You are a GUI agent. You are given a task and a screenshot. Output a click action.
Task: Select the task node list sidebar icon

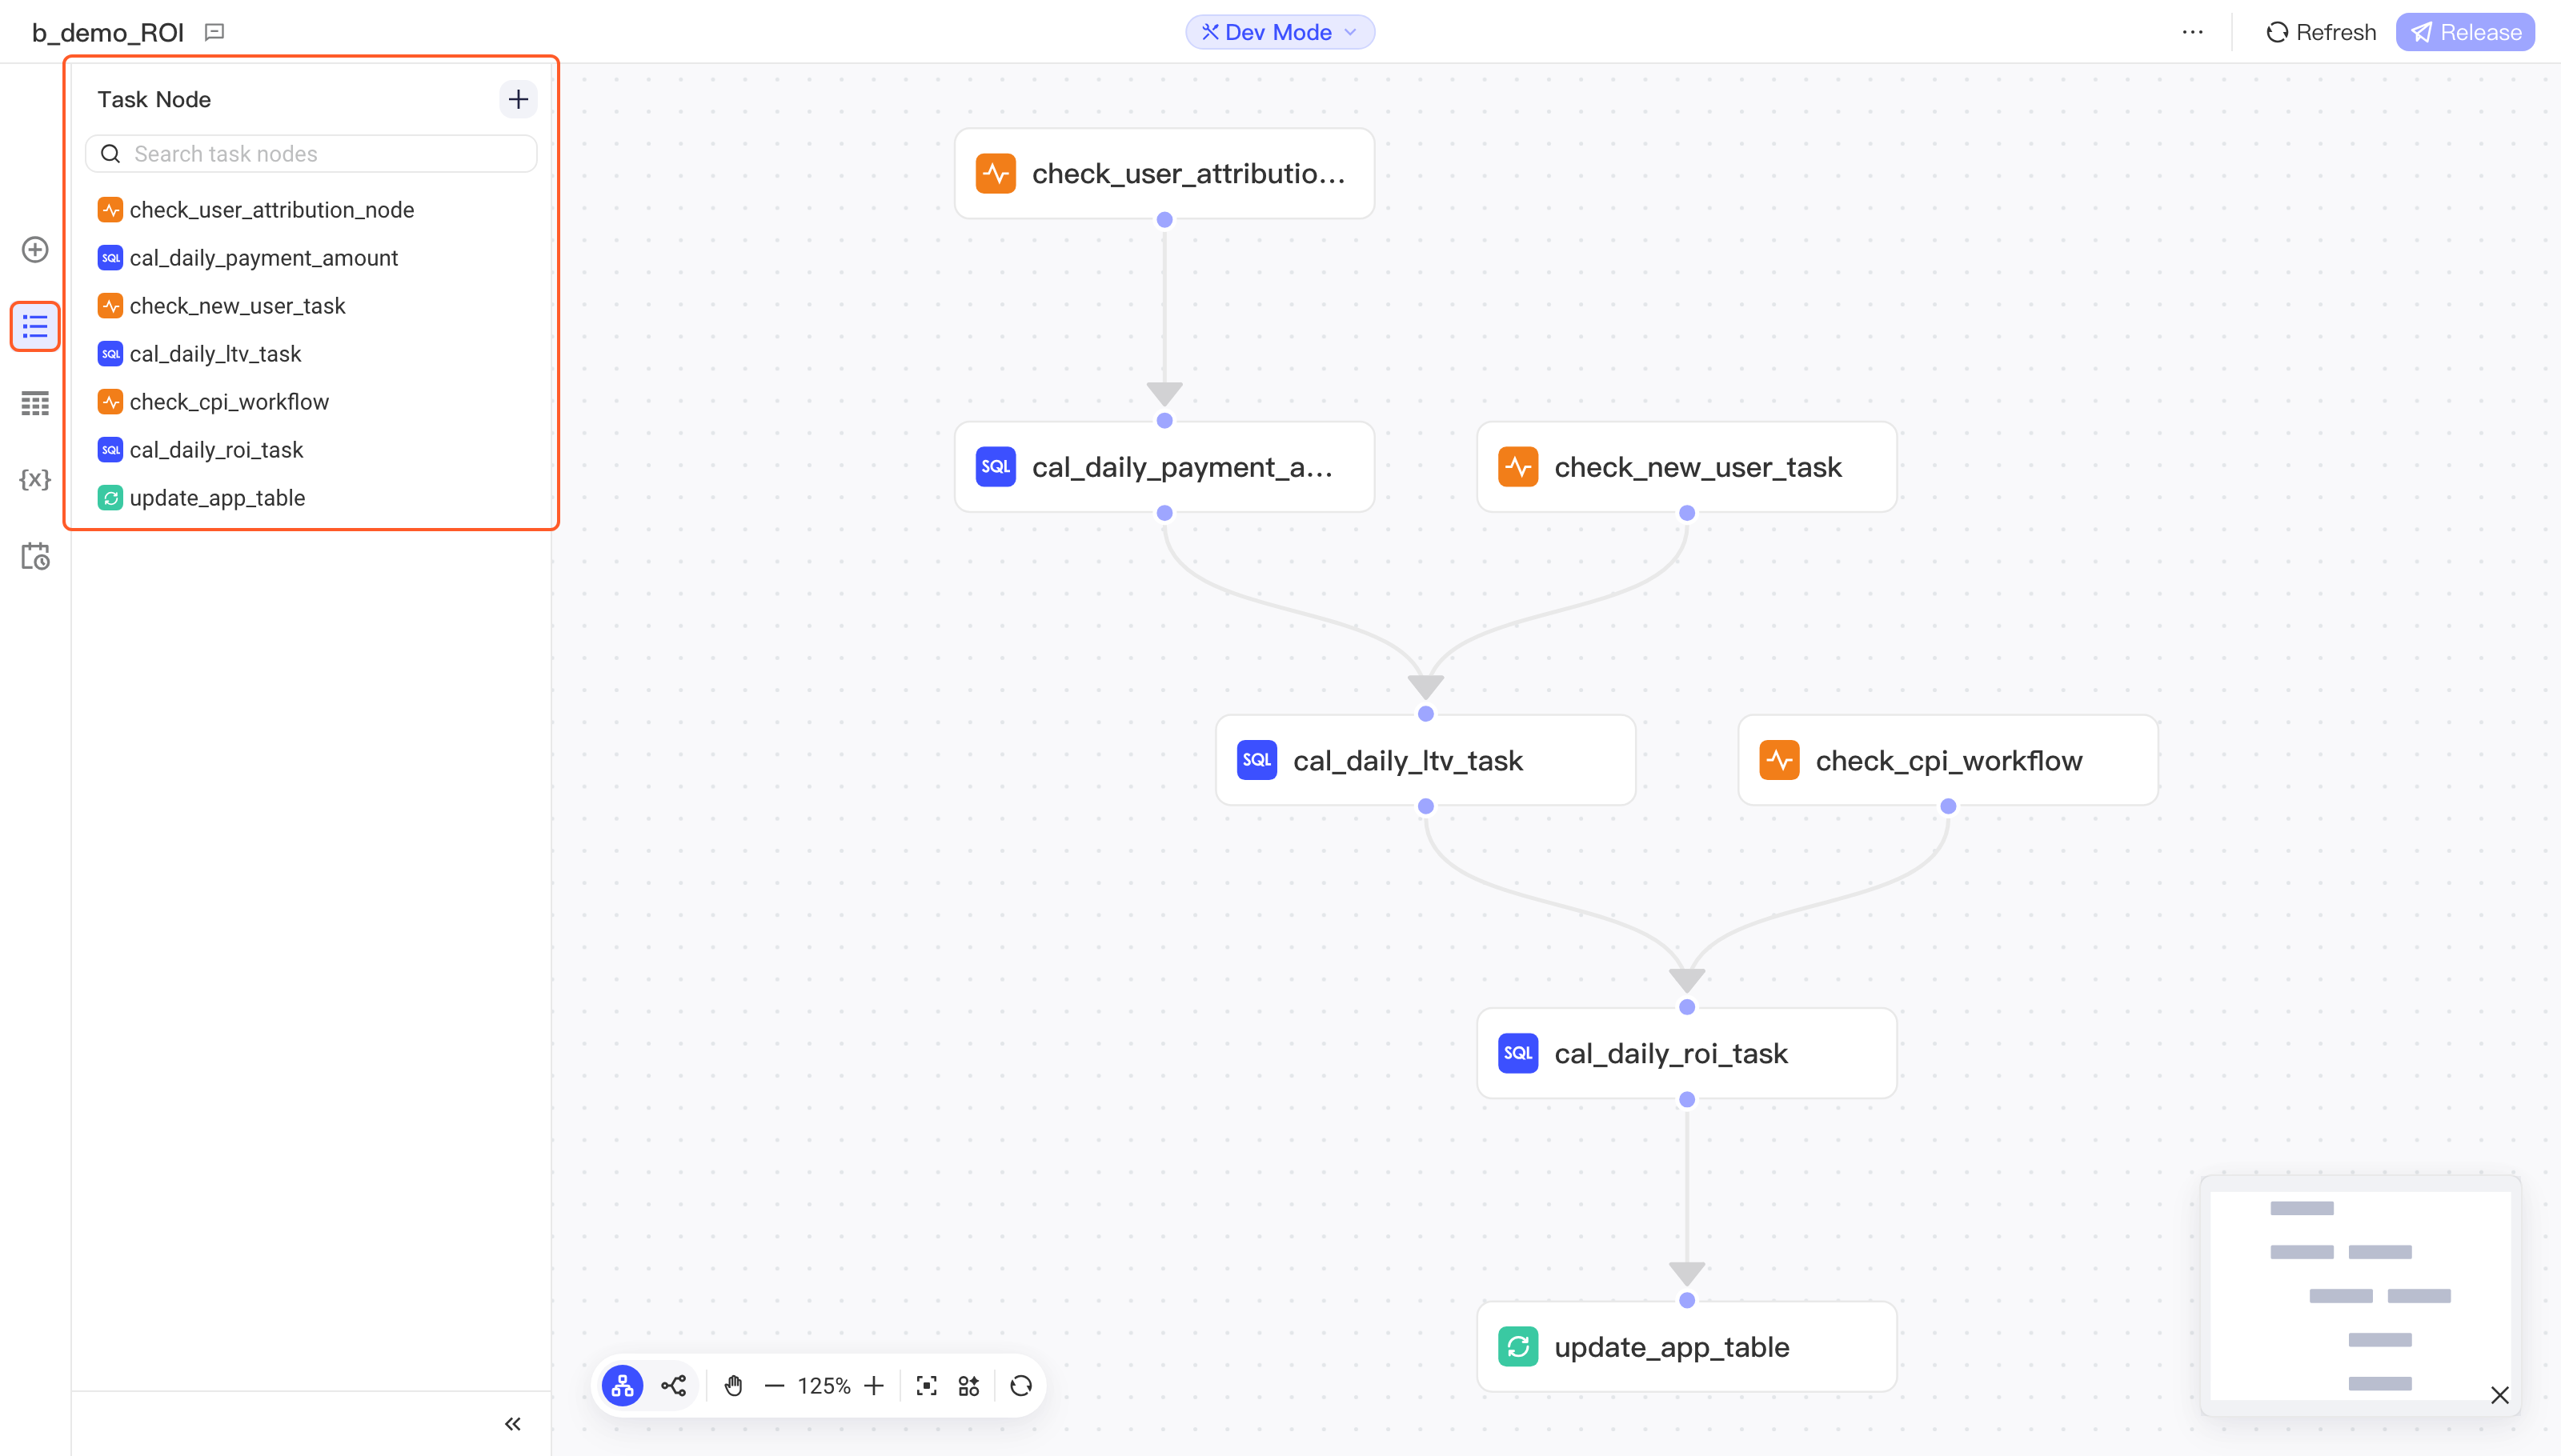(35, 327)
